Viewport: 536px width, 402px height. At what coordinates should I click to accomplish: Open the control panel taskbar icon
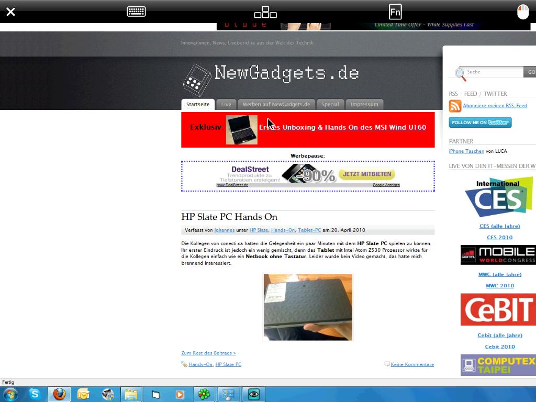point(228,395)
